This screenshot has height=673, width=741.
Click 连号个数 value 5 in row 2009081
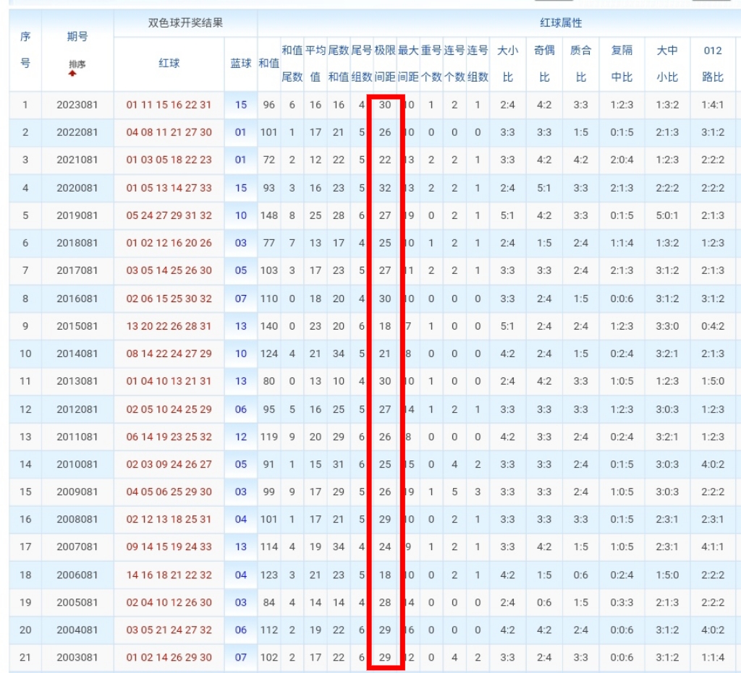[x=454, y=492]
